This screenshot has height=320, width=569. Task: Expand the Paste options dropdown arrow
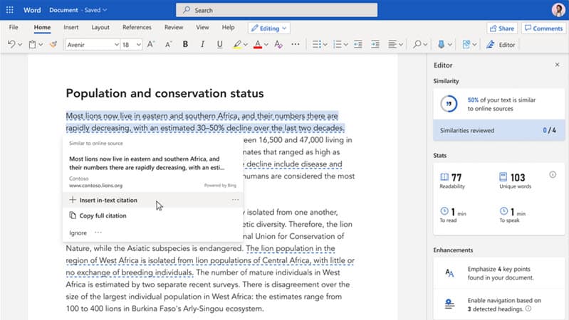click(41, 45)
